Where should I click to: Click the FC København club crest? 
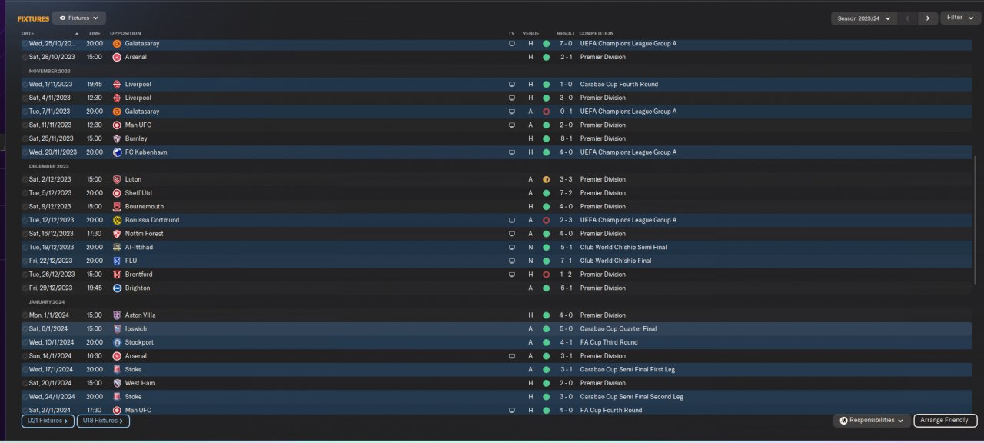tap(117, 152)
